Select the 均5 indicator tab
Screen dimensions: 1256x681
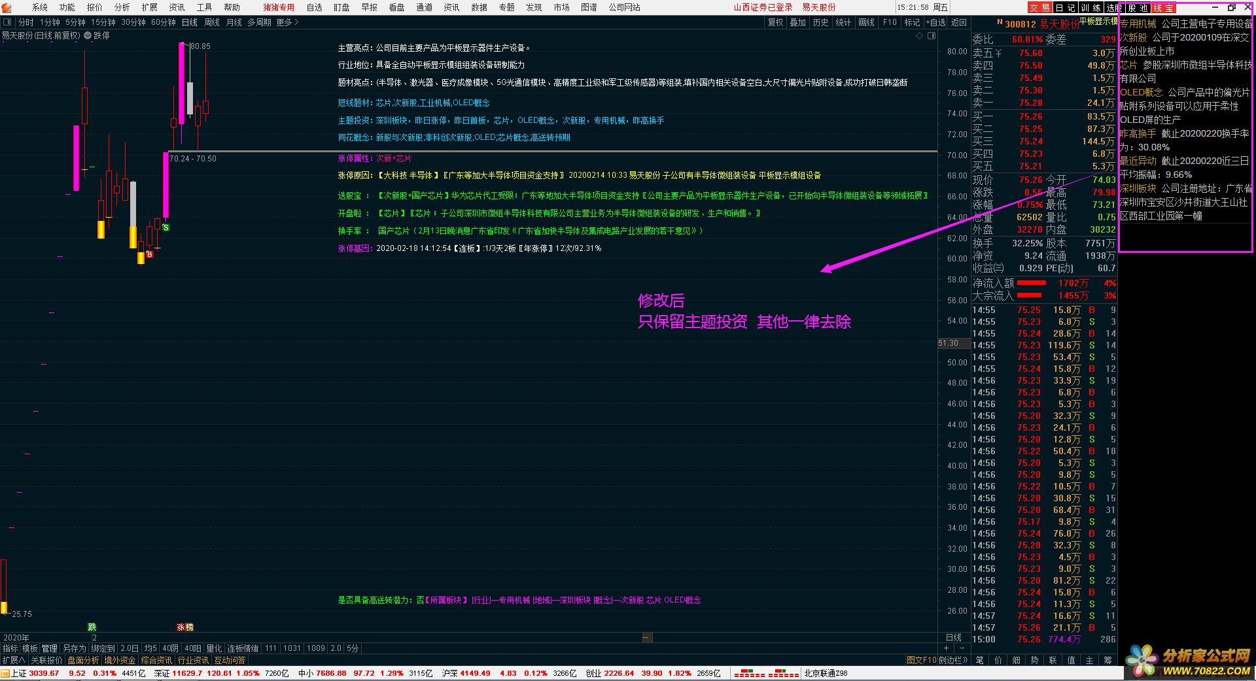[150, 648]
